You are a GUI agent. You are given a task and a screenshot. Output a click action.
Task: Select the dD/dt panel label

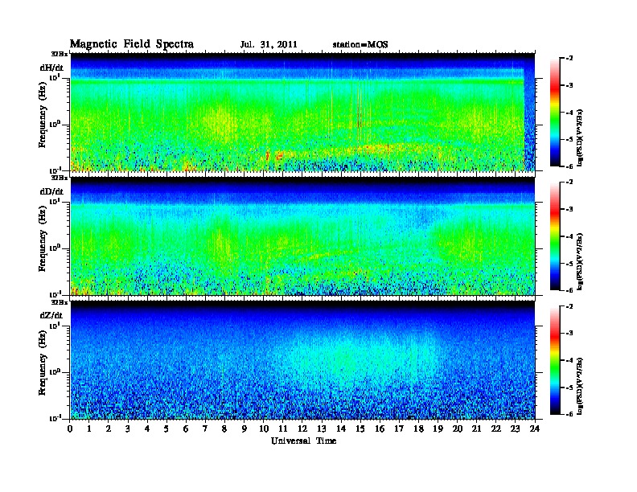51,191
